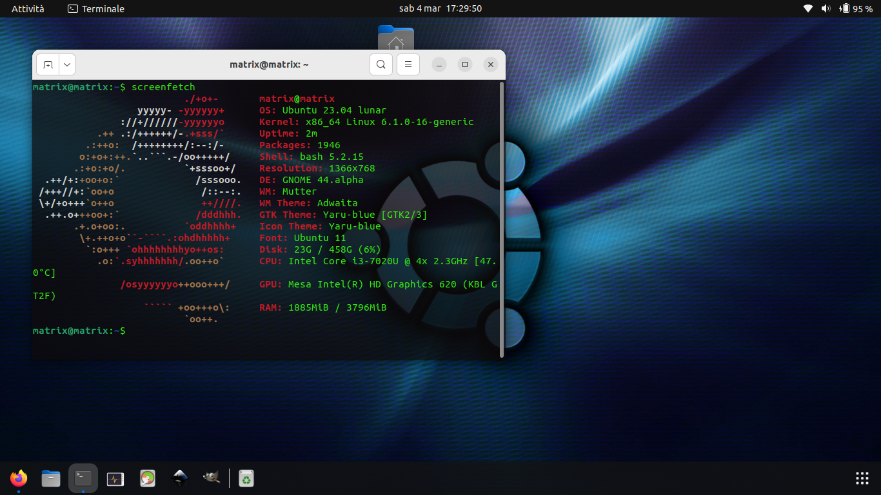Click the Icon Theme Yaru-blue line
This screenshot has height=495, width=881.
point(320,226)
